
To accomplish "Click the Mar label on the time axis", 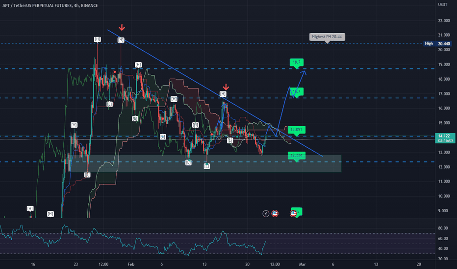I will tap(302, 264).
